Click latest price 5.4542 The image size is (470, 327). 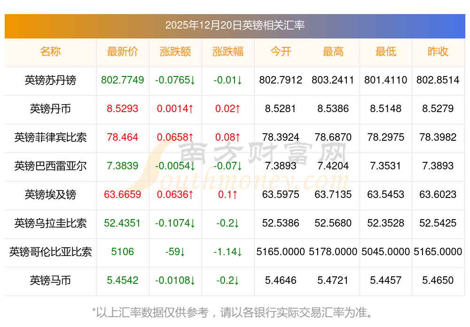point(122,281)
